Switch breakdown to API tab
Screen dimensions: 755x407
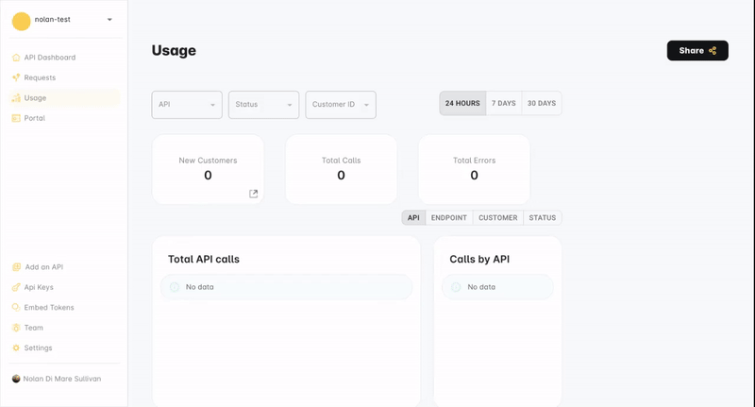click(x=413, y=218)
